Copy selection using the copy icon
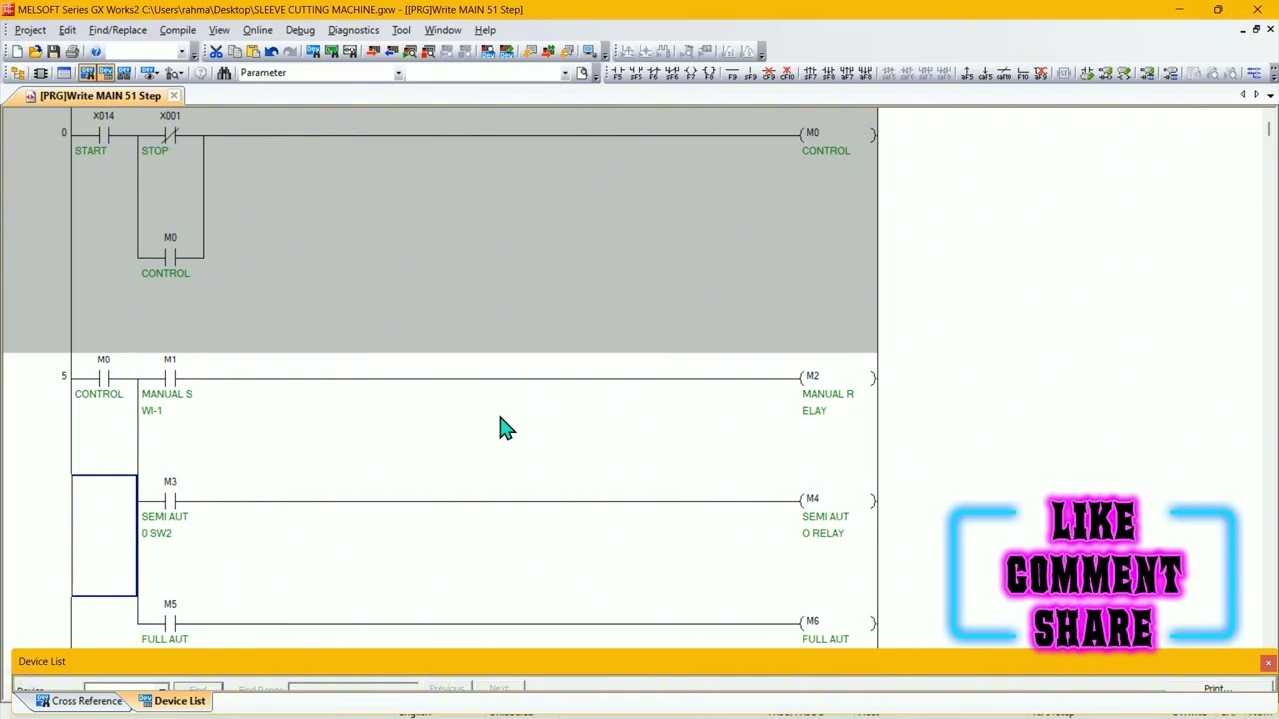Image resolution: width=1279 pixels, height=719 pixels. pos(234,51)
